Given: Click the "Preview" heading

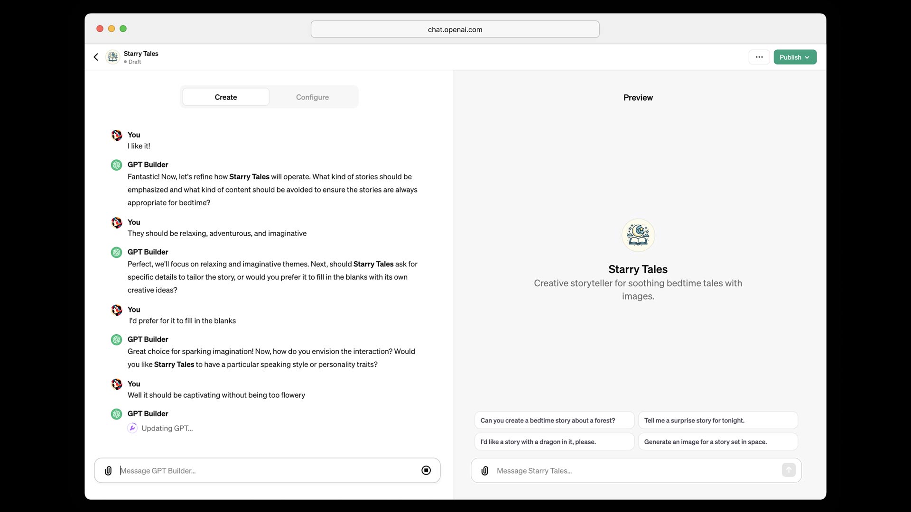Looking at the screenshot, I should [638, 97].
